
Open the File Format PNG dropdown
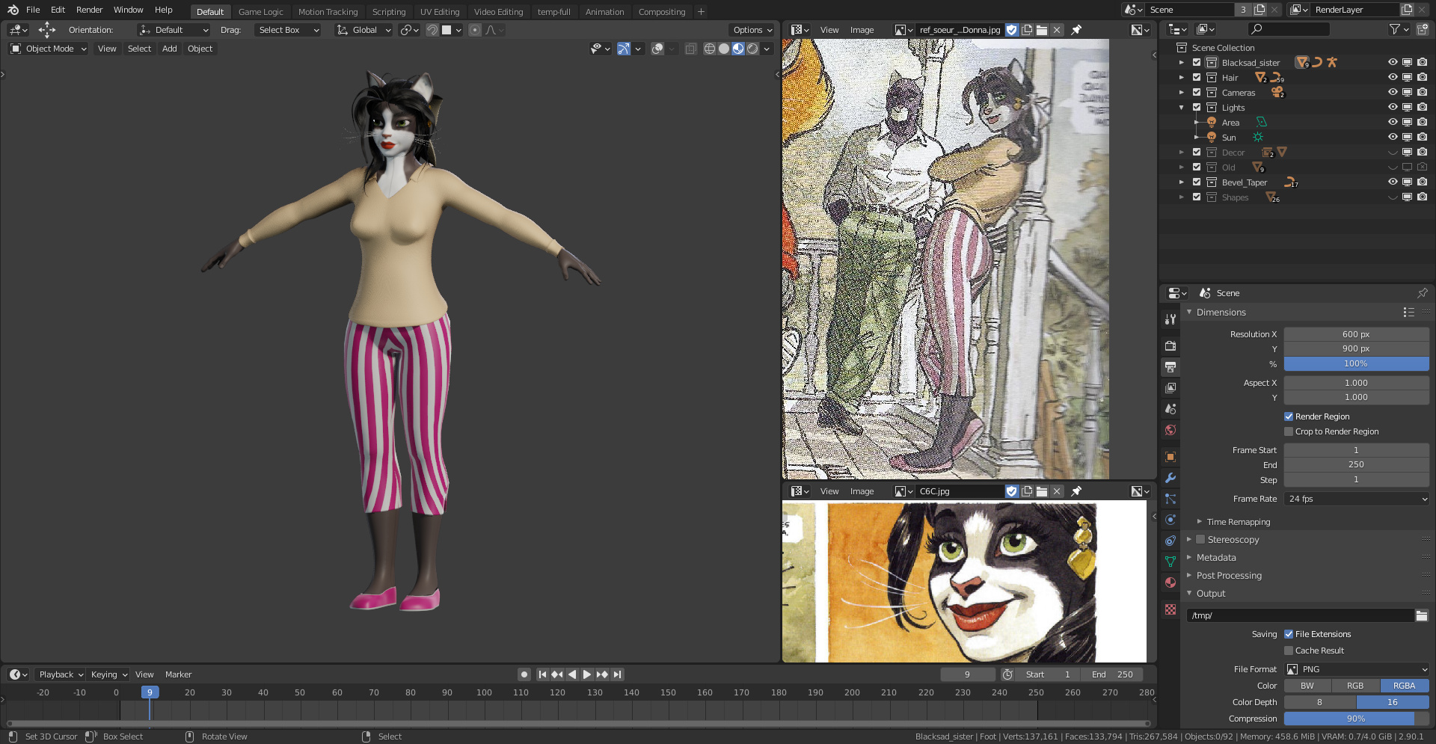pyautogui.click(x=1356, y=669)
